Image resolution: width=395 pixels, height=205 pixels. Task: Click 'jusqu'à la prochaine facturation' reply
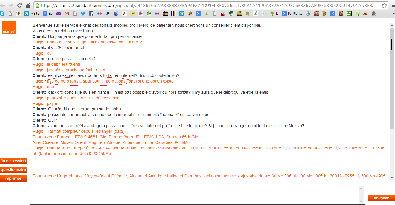(x=76, y=70)
